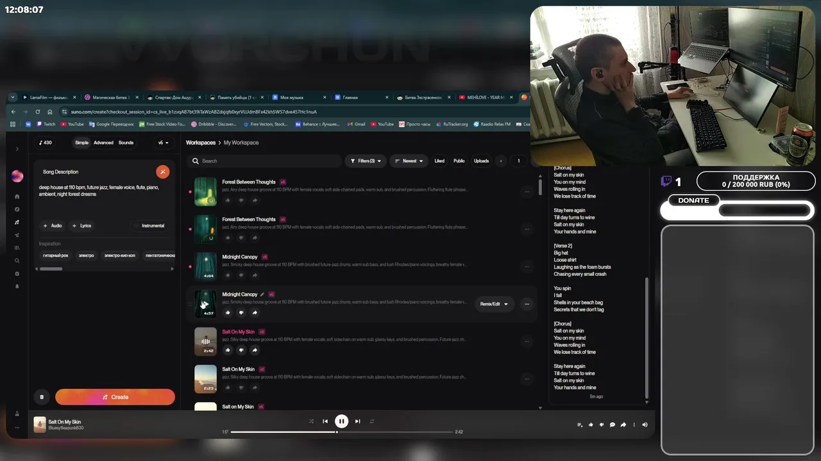
Task: Add Audio to the song
Action: tap(53, 225)
